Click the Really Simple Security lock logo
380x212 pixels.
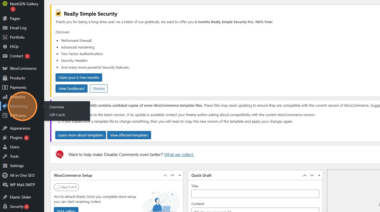(58, 13)
